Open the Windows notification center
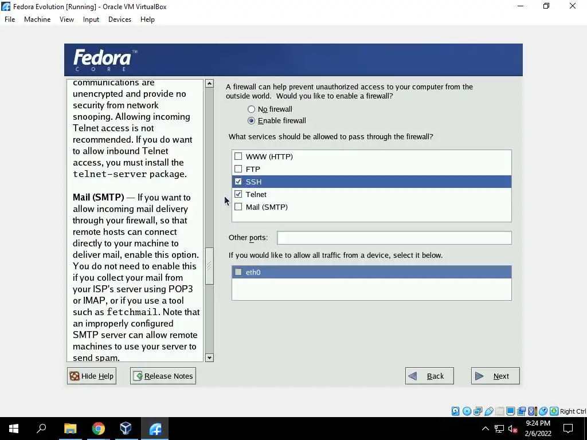Image resolution: width=587 pixels, height=440 pixels. 568,429
